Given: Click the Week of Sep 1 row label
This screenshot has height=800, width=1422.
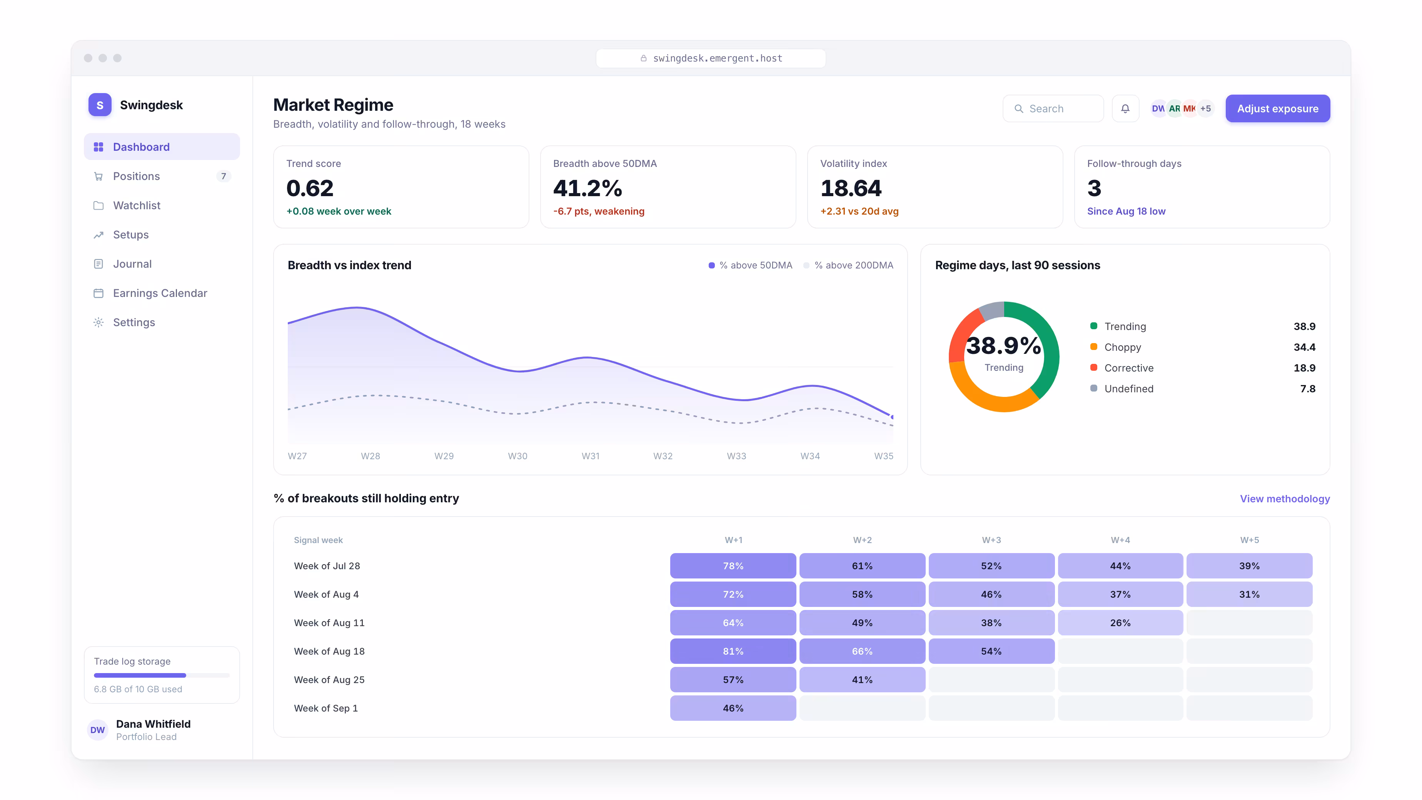Looking at the screenshot, I should pos(326,708).
